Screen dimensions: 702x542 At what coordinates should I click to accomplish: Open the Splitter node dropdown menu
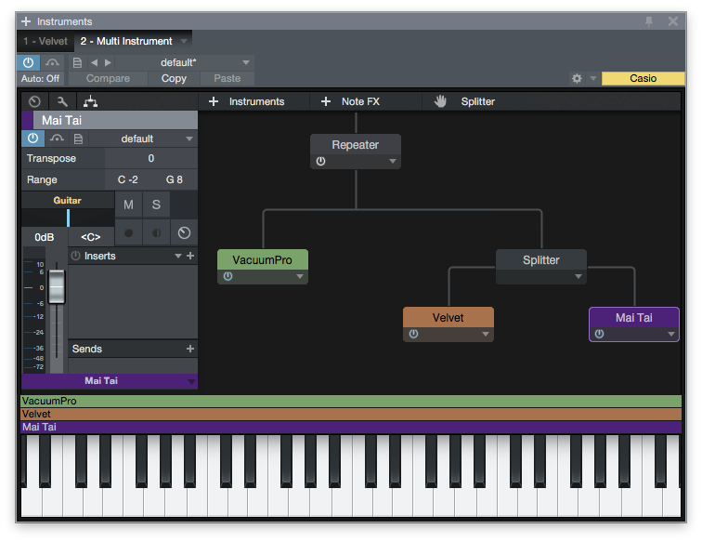pyautogui.click(x=578, y=277)
